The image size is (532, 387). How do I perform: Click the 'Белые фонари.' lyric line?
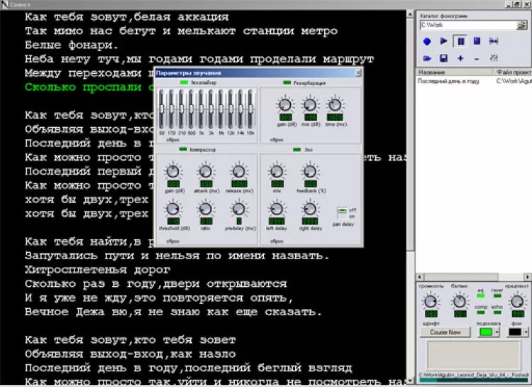(x=71, y=45)
